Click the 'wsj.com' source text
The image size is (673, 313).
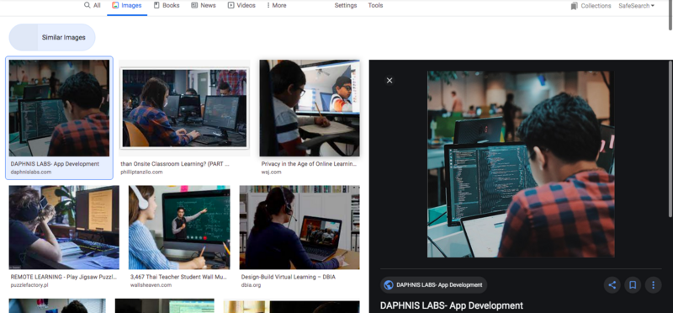(271, 172)
